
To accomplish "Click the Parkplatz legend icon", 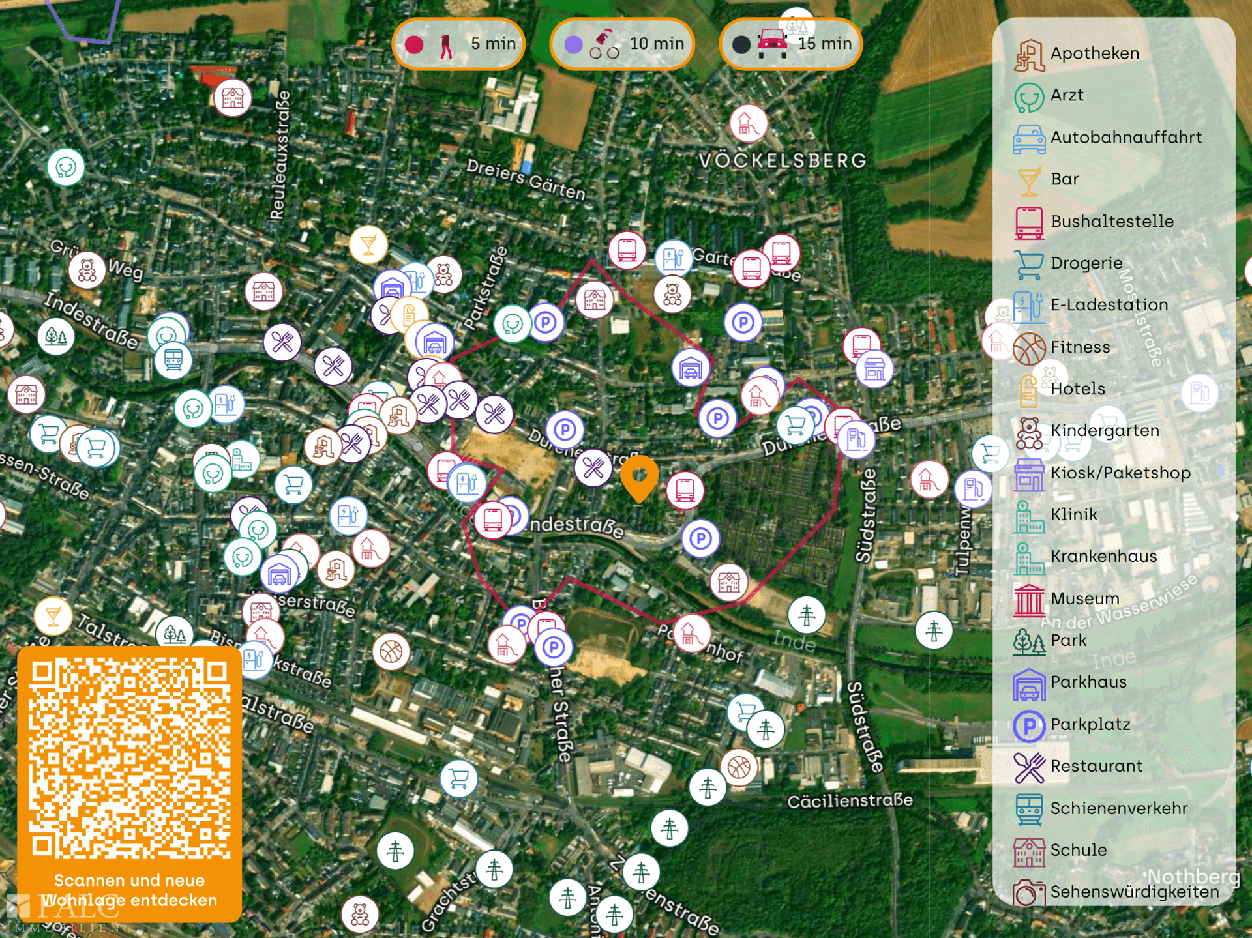I will pyautogui.click(x=1029, y=726).
